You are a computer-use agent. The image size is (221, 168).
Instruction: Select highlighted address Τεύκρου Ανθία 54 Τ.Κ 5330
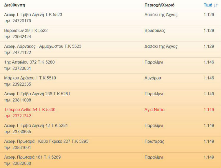30,110
